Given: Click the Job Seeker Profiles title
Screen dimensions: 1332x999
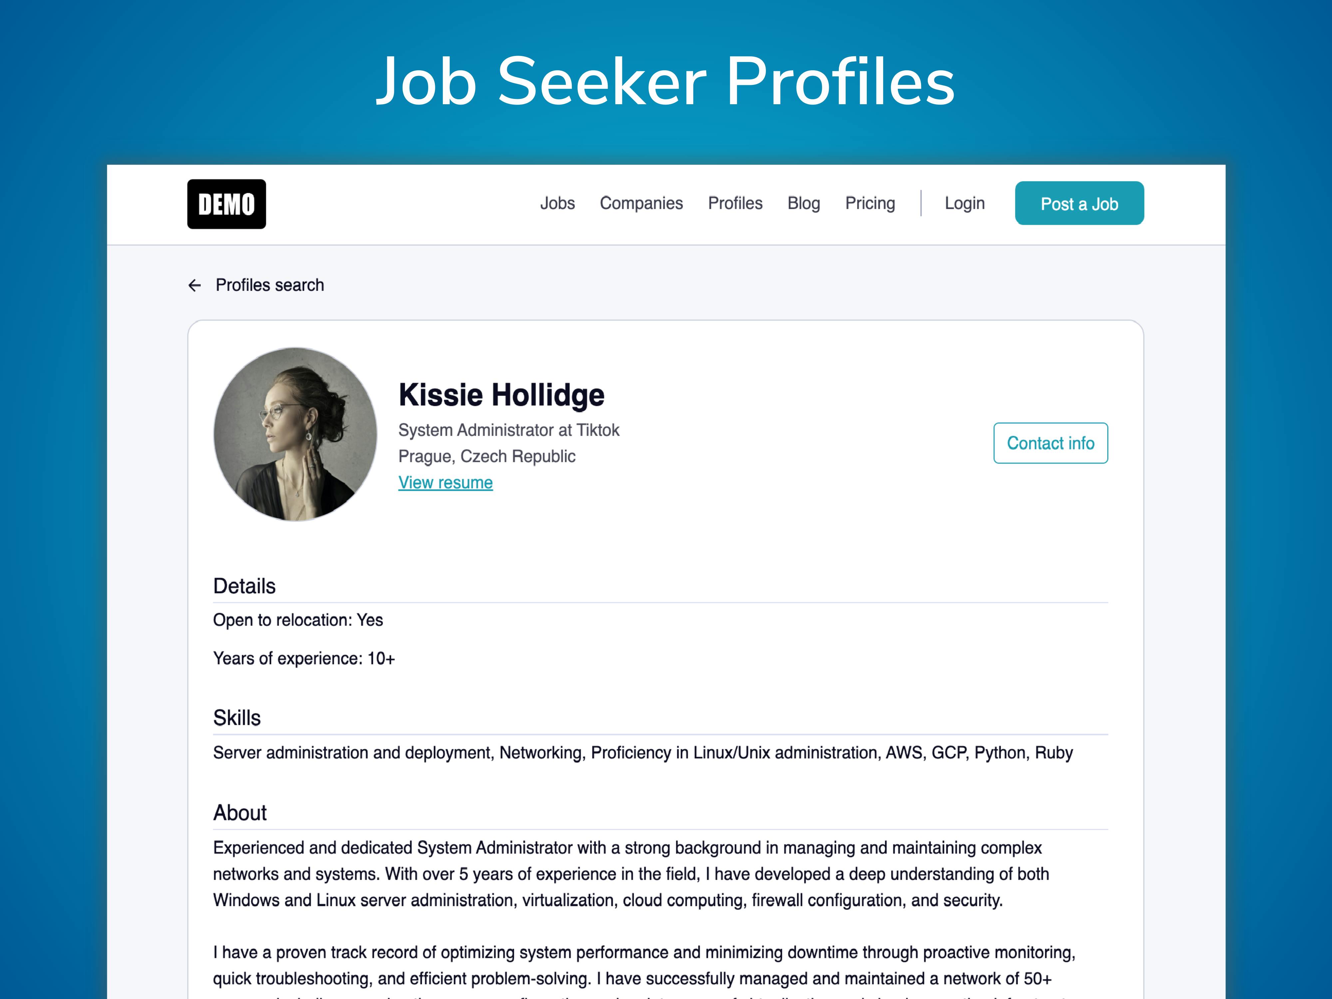Looking at the screenshot, I should pyautogui.click(x=665, y=81).
